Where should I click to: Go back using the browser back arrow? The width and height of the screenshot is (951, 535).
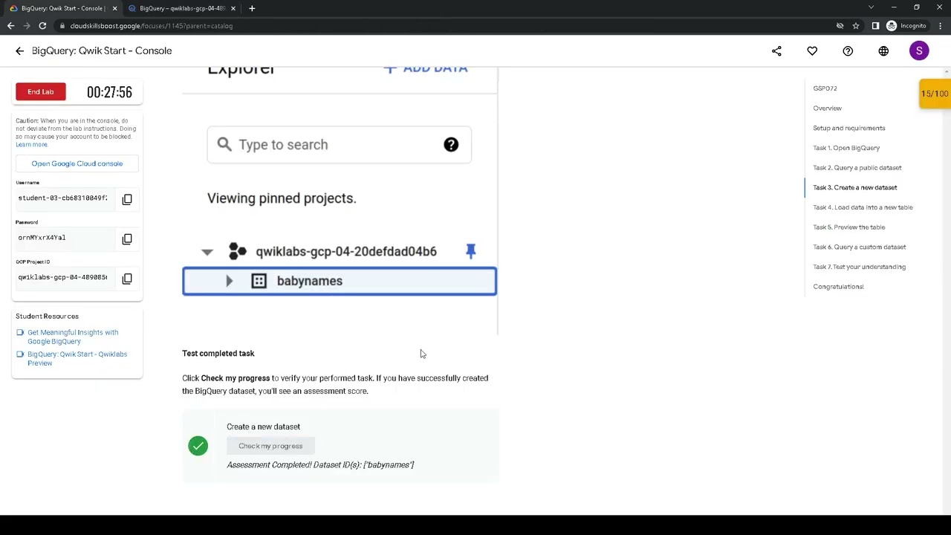point(10,26)
